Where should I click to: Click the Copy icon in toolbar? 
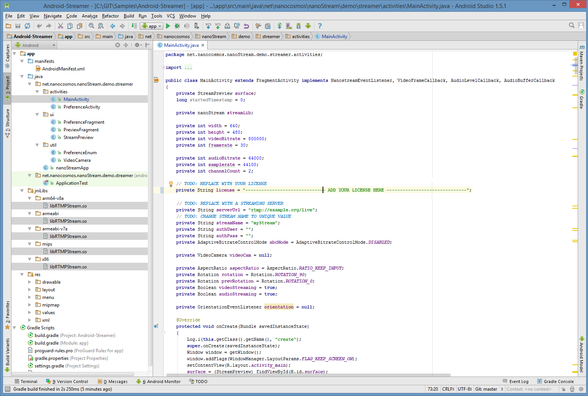click(70, 26)
